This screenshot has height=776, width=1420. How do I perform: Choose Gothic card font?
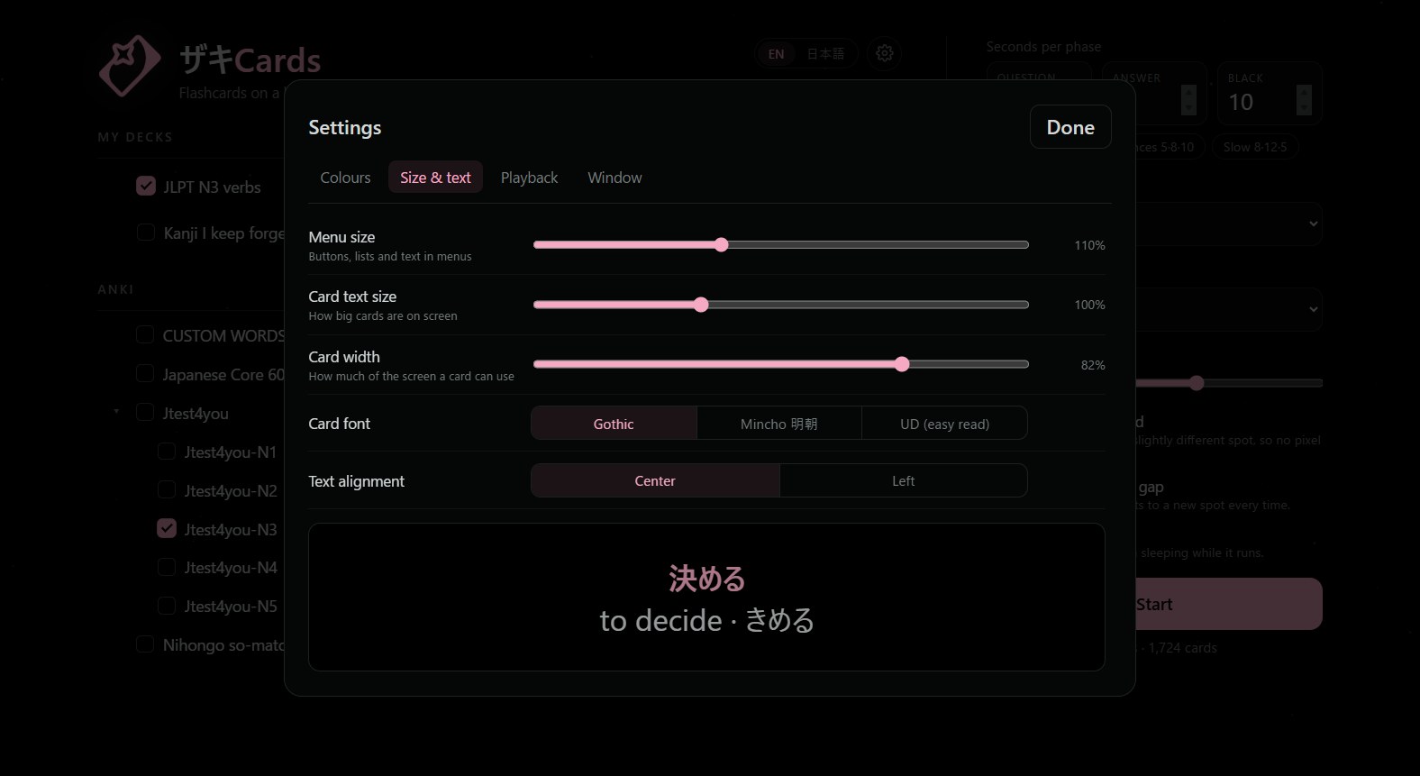click(614, 424)
